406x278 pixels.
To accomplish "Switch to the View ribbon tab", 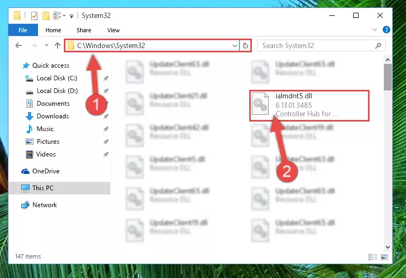I will [x=114, y=30].
